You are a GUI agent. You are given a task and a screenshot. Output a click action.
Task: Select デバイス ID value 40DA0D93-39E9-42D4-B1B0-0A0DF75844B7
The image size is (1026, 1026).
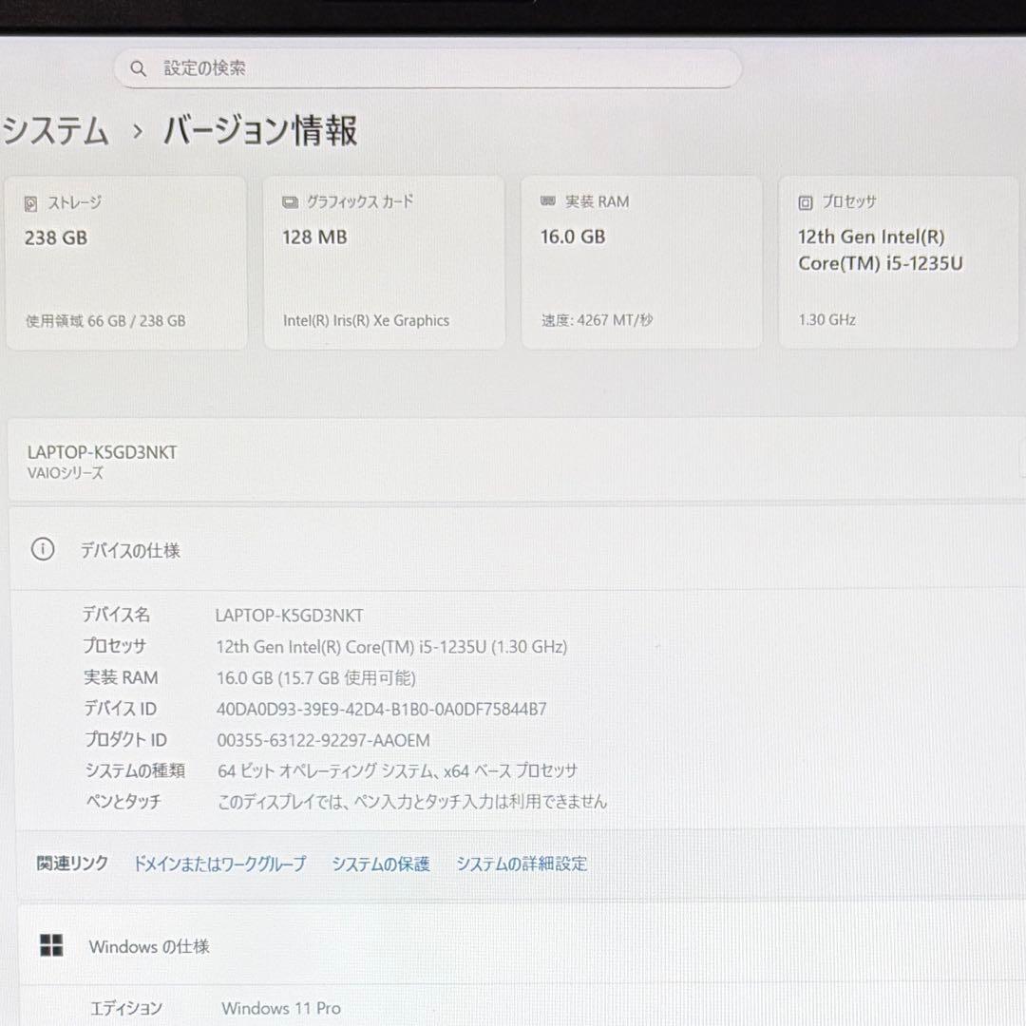pos(382,710)
